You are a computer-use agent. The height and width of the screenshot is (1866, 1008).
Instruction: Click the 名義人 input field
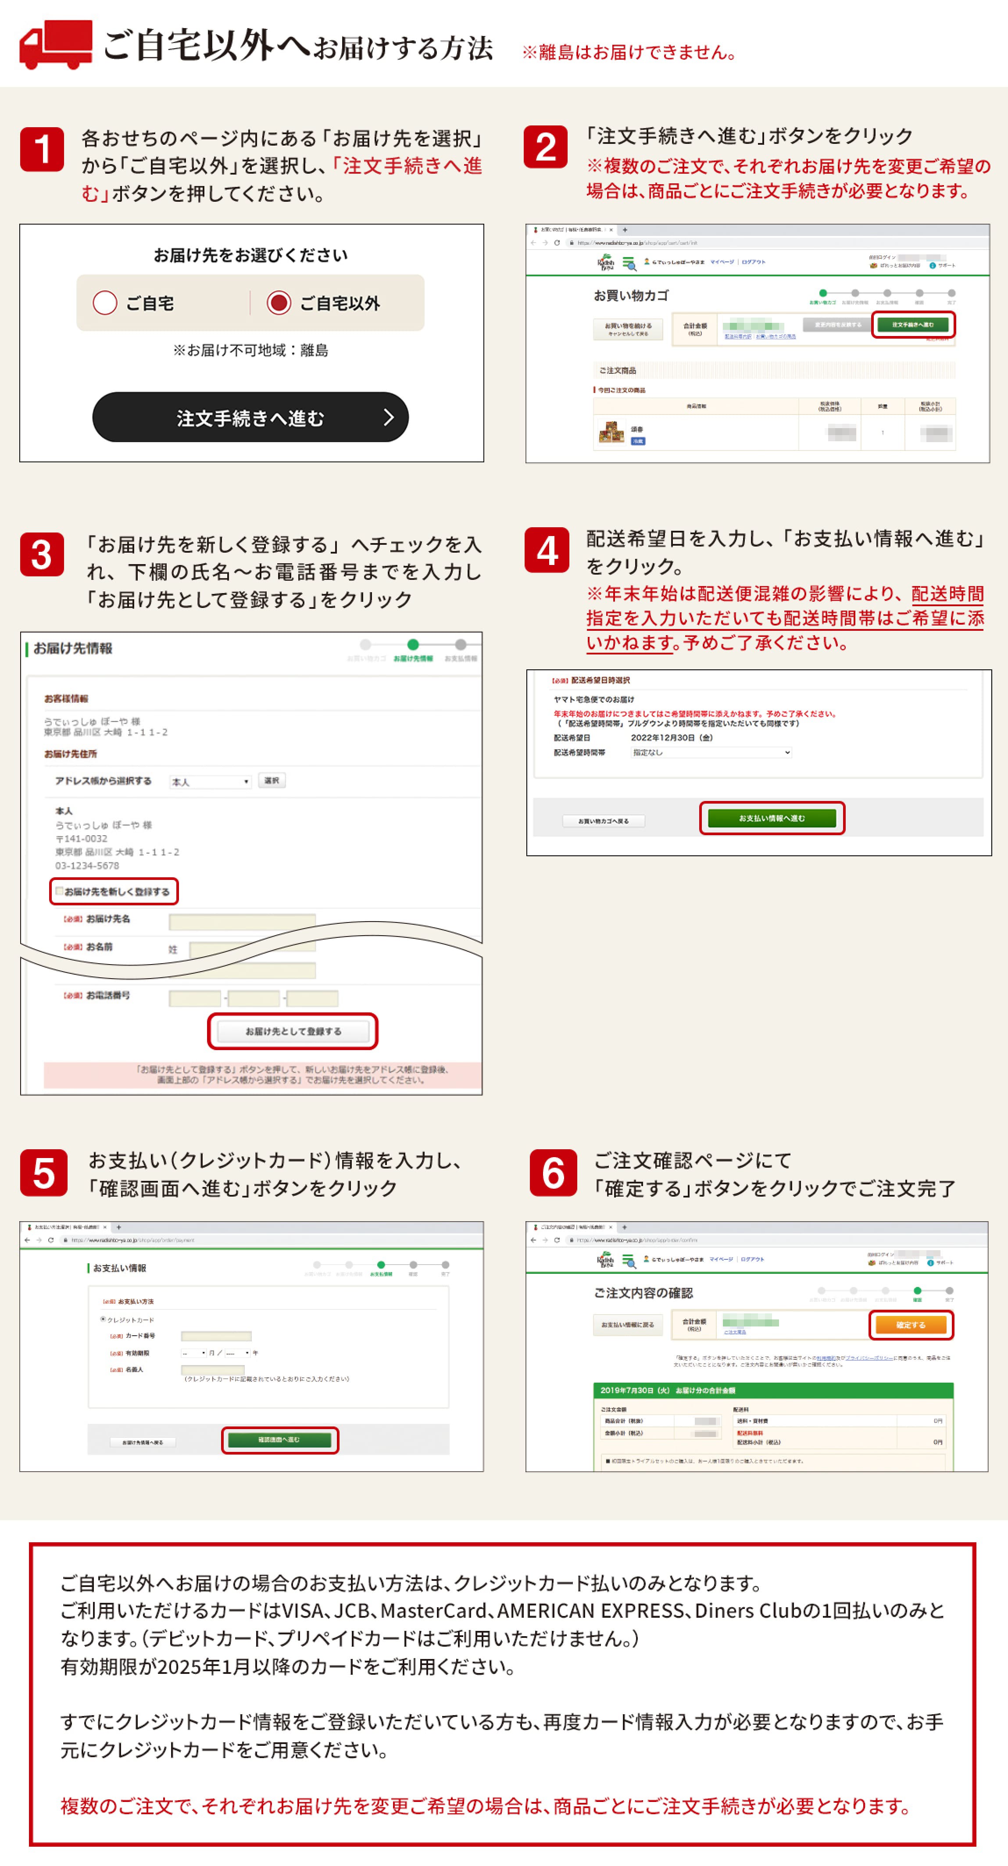[213, 1370]
